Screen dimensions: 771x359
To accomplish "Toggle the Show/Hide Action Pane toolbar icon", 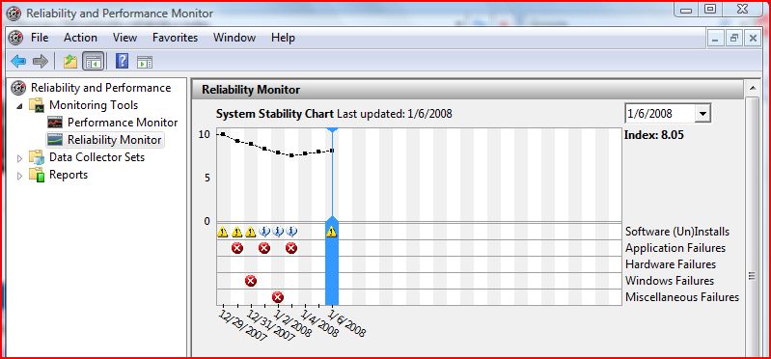I will (x=145, y=62).
